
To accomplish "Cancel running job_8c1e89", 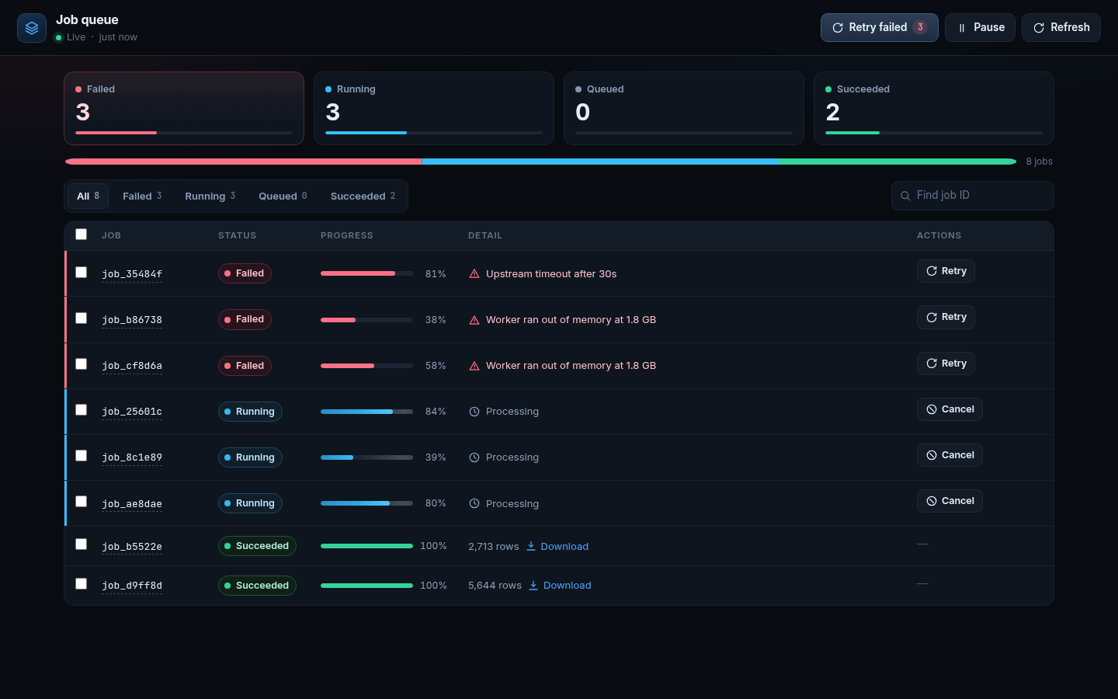I will click(x=950, y=455).
